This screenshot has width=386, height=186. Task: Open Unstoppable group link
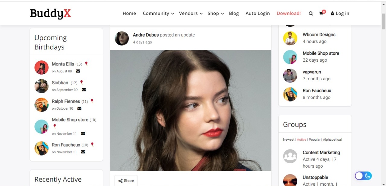(x=315, y=177)
